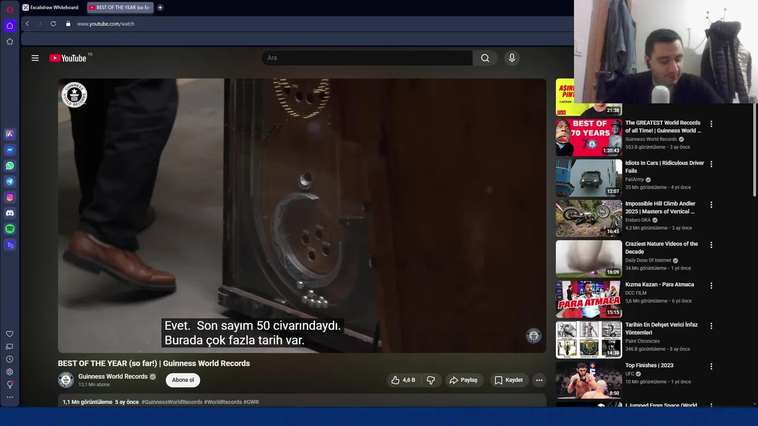This screenshot has width=758, height=426.
Task: Open the player icon below Spotify in sidebar
Action: tap(9, 245)
